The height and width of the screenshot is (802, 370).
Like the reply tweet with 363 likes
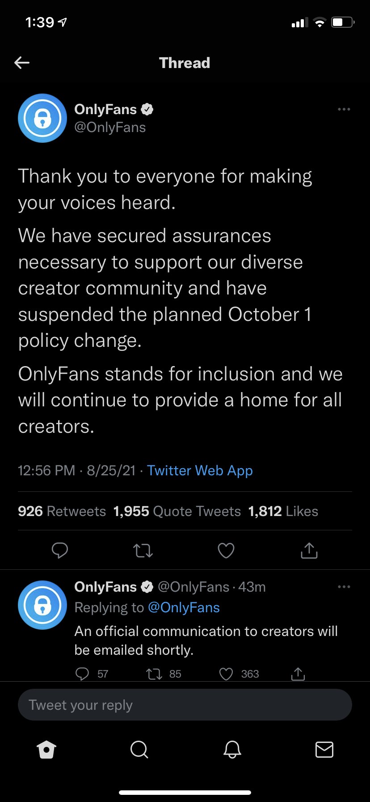click(226, 674)
